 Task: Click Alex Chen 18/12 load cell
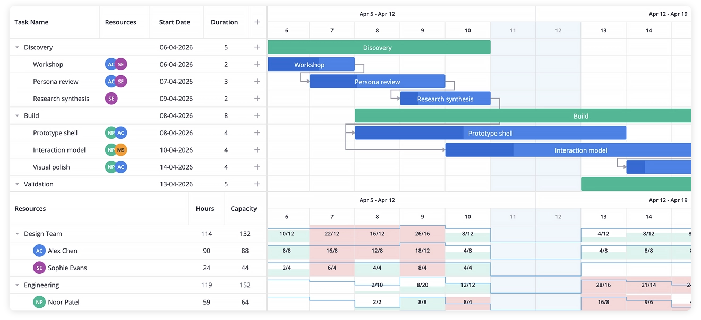coord(423,251)
